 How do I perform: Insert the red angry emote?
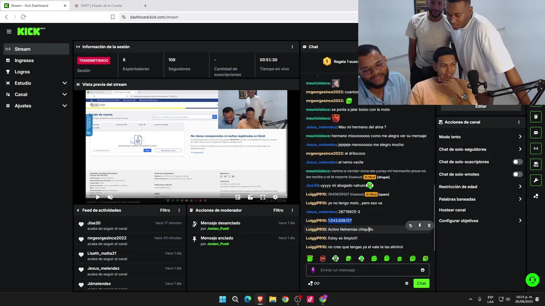[x=323, y=258]
